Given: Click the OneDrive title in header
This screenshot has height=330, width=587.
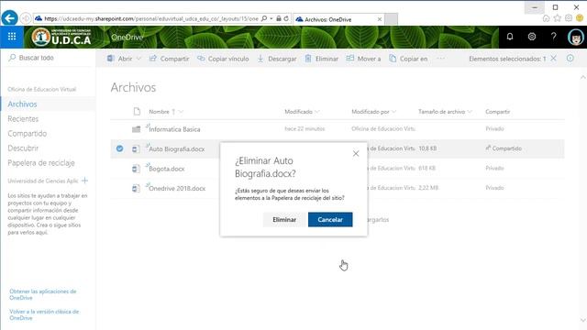Looking at the screenshot, I should coord(127,37).
